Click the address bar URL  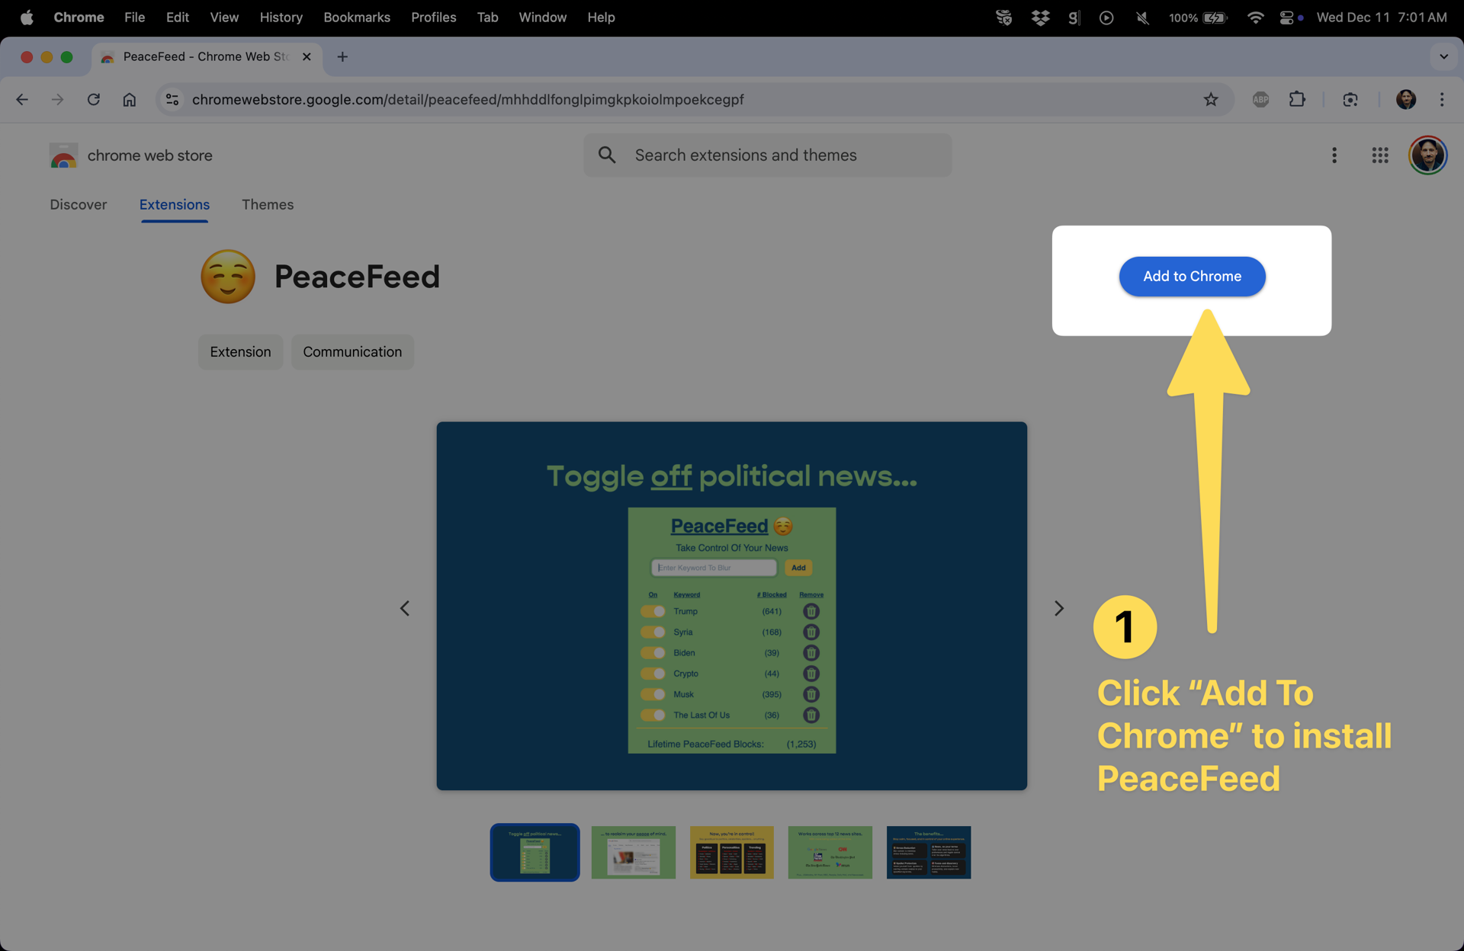point(467,100)
